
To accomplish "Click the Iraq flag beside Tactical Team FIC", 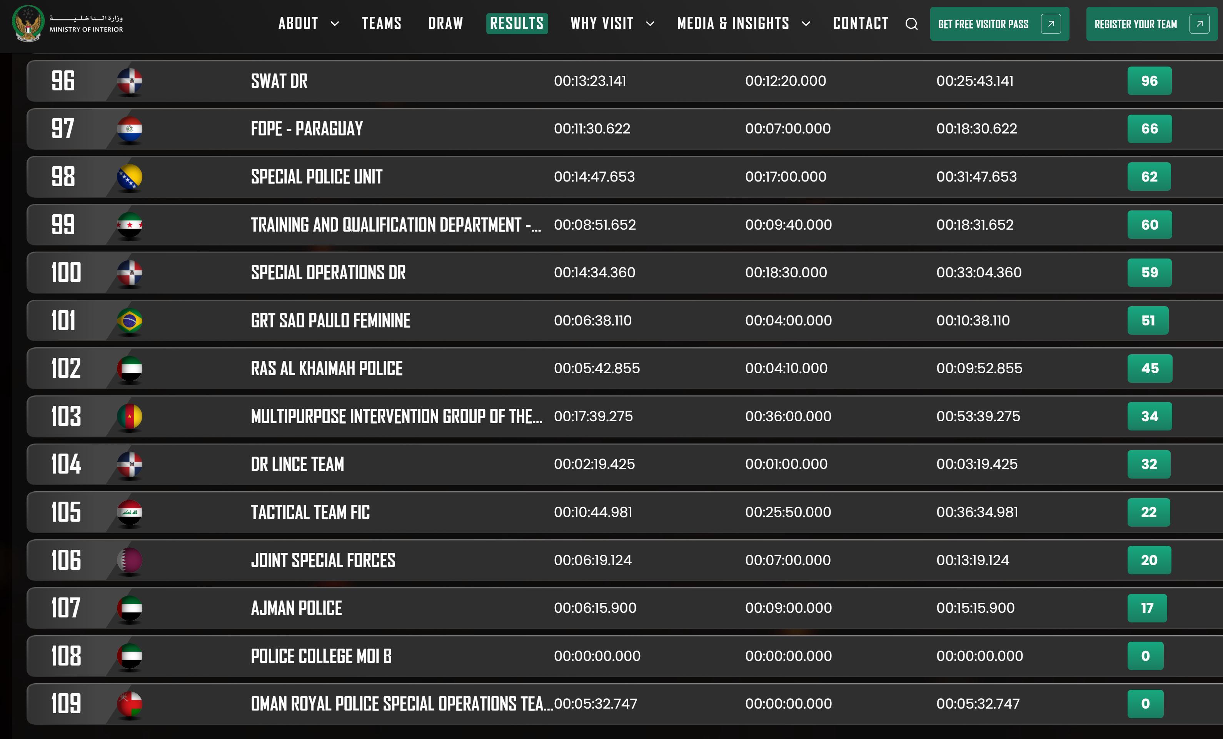I will click(x=130, y=512).
